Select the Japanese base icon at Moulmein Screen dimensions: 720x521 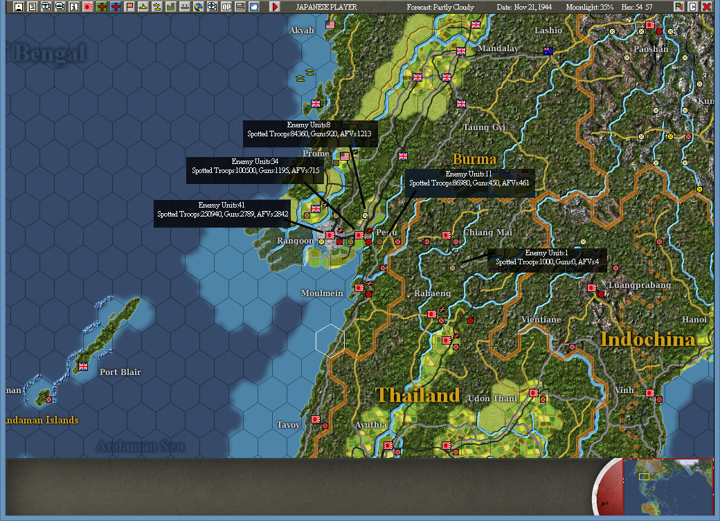(359, 288)
